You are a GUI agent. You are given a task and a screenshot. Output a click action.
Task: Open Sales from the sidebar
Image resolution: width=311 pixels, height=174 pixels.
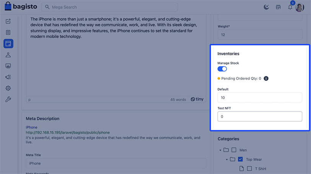pos(8,32)
